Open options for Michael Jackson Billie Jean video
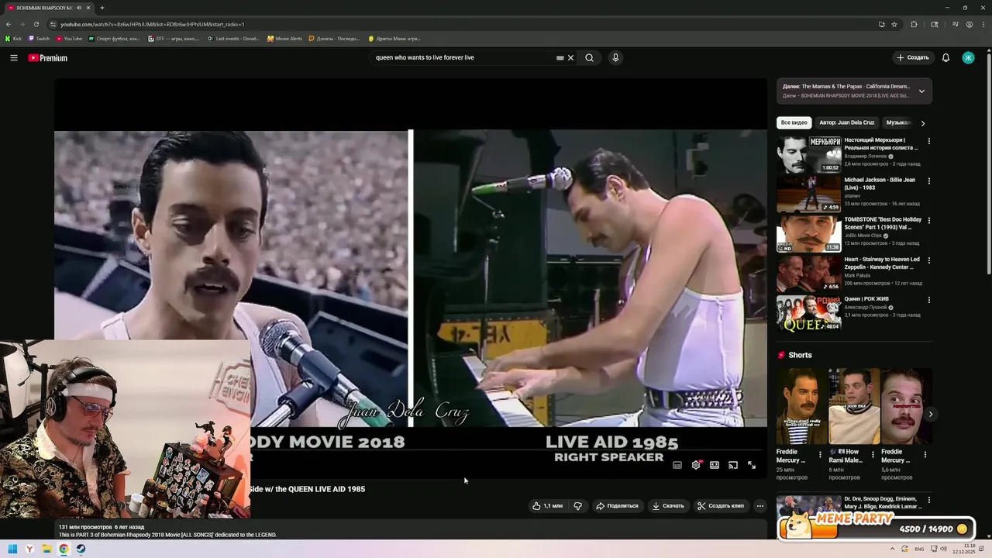992x558 pixels. 929,181
